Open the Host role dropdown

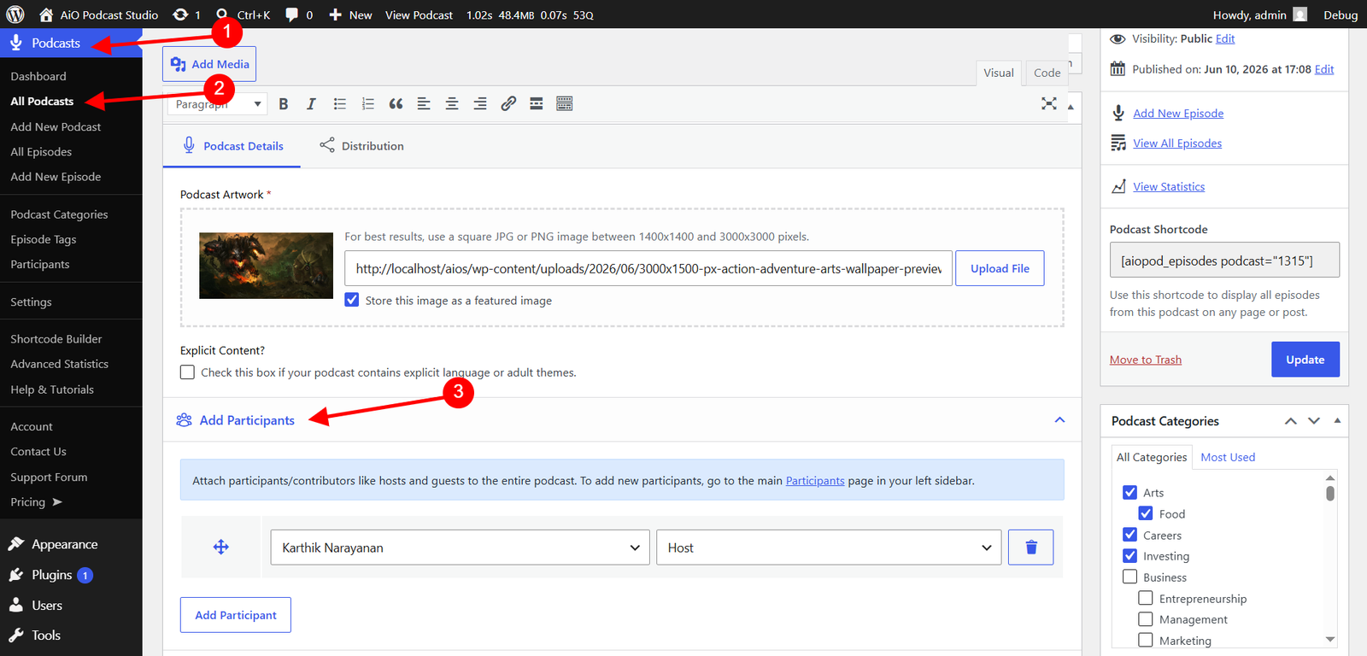pos(829,548)
